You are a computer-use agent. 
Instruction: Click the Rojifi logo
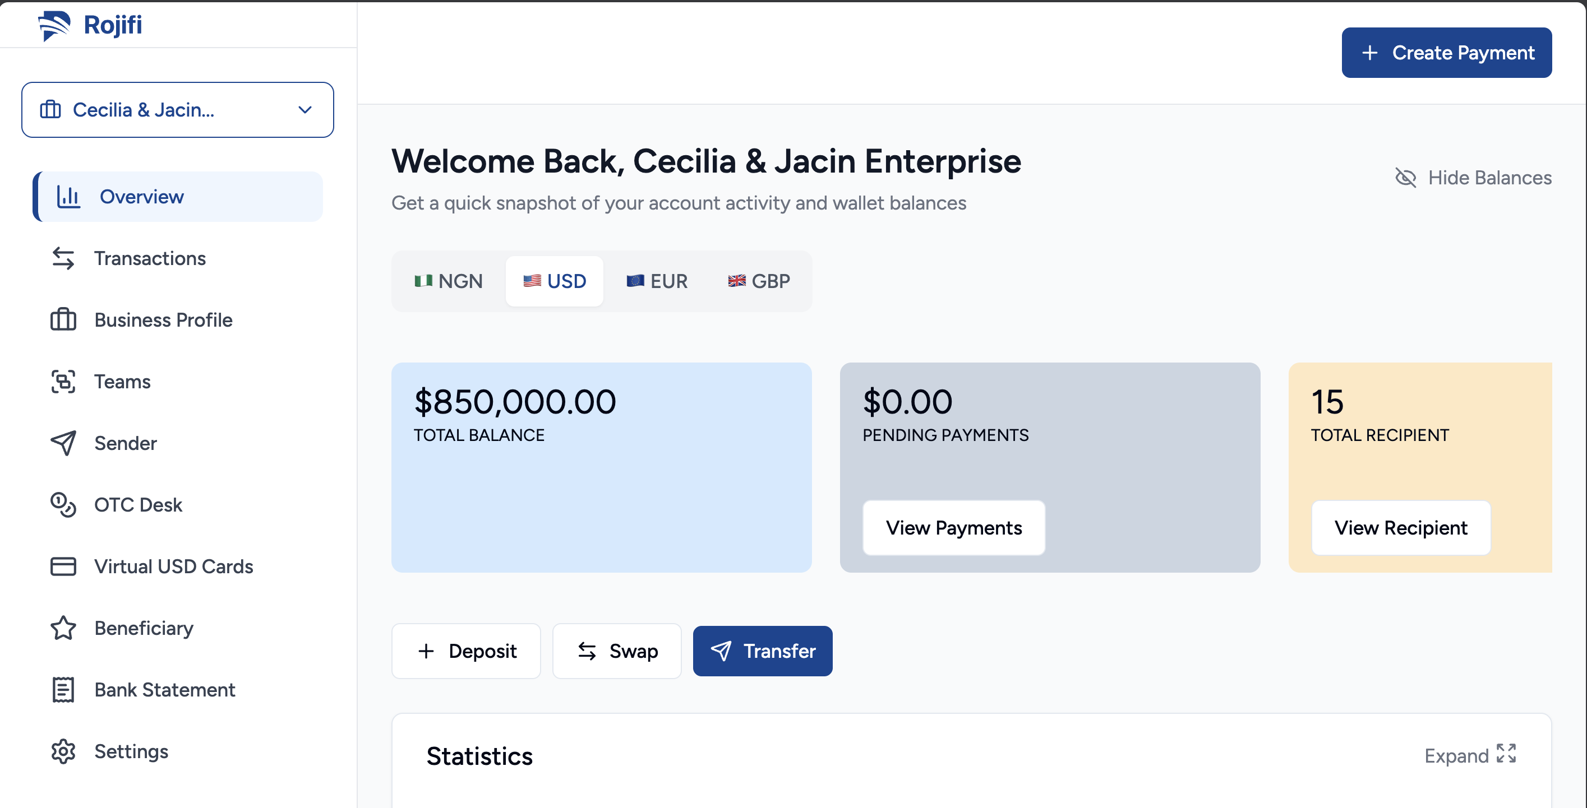click(x=90, y=25)
